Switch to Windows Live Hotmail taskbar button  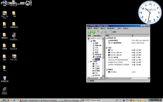(x=50, y=100)
